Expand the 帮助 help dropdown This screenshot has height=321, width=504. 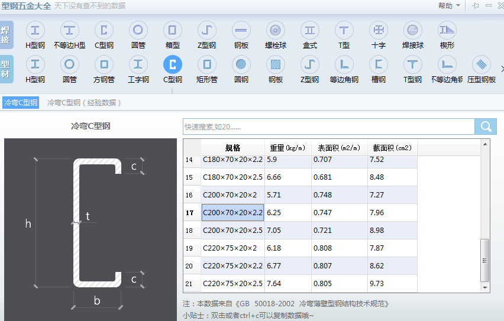449,6
